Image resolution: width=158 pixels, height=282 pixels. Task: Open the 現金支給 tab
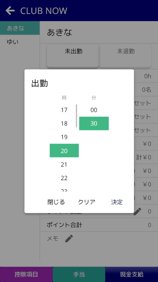pos(132,274)
